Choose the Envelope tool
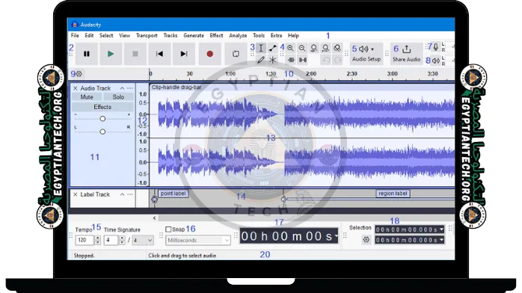The width and height of the screenshot is (522, 293). 273,49
